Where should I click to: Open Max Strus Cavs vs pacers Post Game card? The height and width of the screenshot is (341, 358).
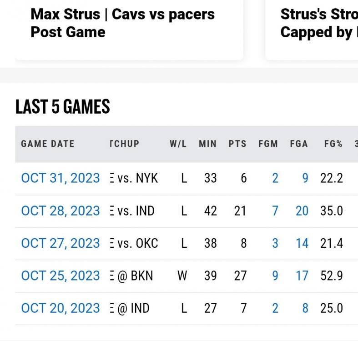[x=129, y=27]
